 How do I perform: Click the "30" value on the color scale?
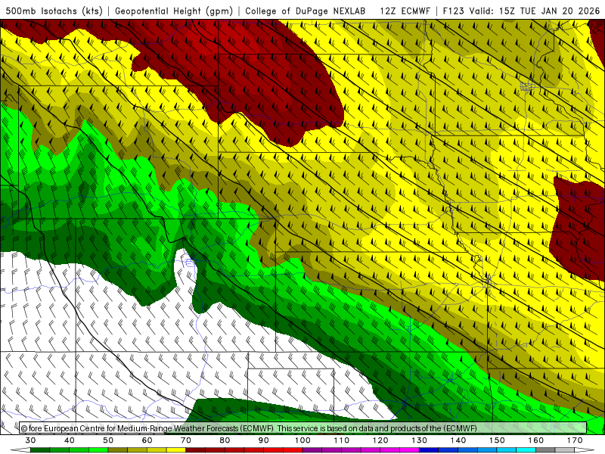click(30, 440)
